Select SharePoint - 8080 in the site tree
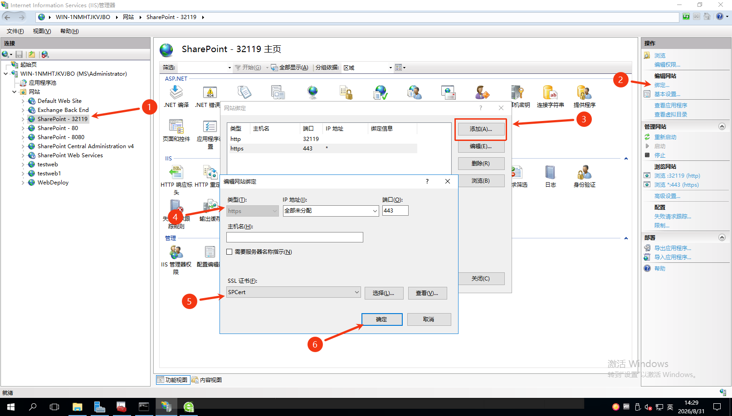Viewport: 732px width, 416px height. pyautogui.click(x=61, y=137)
